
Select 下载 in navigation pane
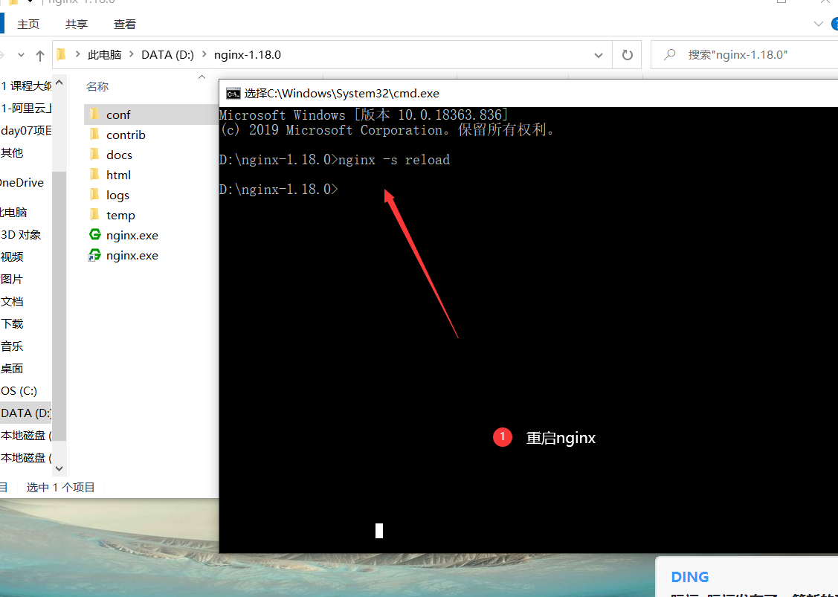12,324
